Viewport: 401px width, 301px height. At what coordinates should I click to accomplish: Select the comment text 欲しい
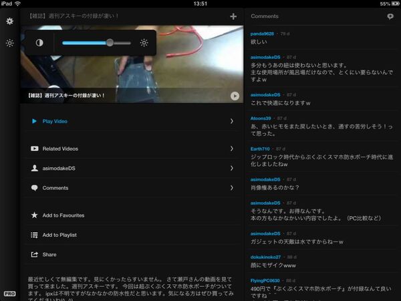(x=259, y=41)
